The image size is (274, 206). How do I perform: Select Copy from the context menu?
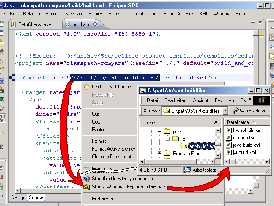(97, 122)
